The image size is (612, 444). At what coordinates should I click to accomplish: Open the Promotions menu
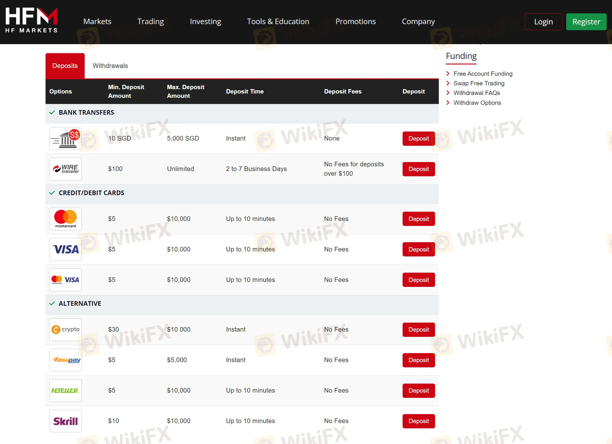[x=355, y=21]
